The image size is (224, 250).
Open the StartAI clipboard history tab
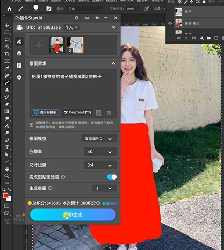coord(19,66)
